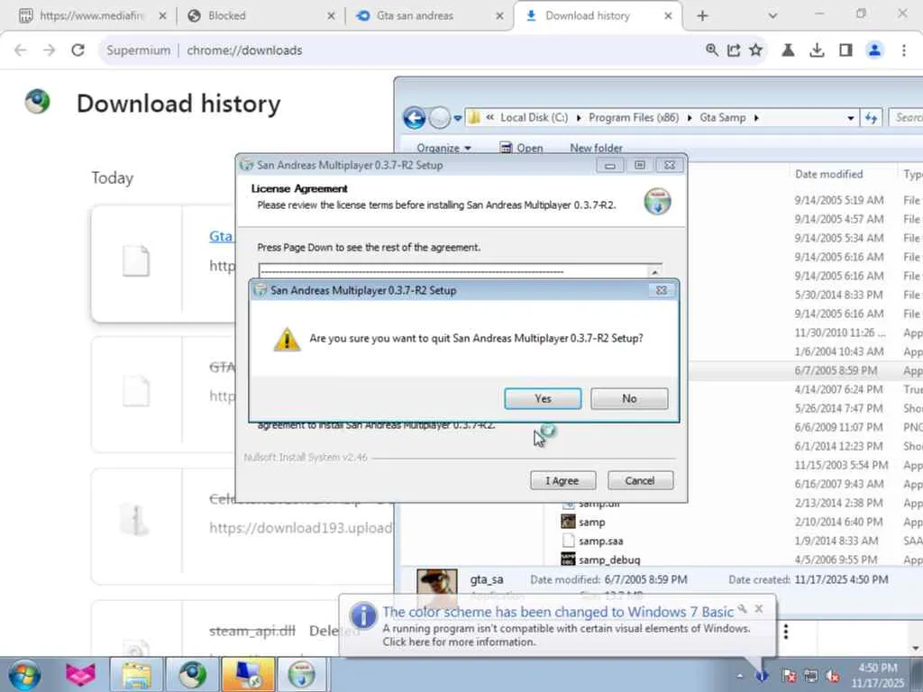The height and width of the screenshot is (692, 923).
Task: Expand the arrow after Gta Samp breadcrumb
Action: click(x=756, y=118)
